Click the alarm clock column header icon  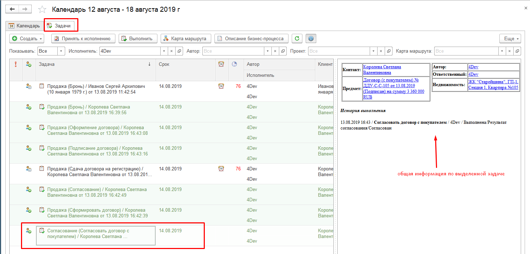pos(221,64)
